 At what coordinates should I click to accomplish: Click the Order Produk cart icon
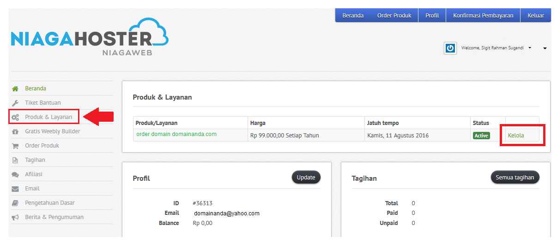pyautogui.click(x=15, y=146)
